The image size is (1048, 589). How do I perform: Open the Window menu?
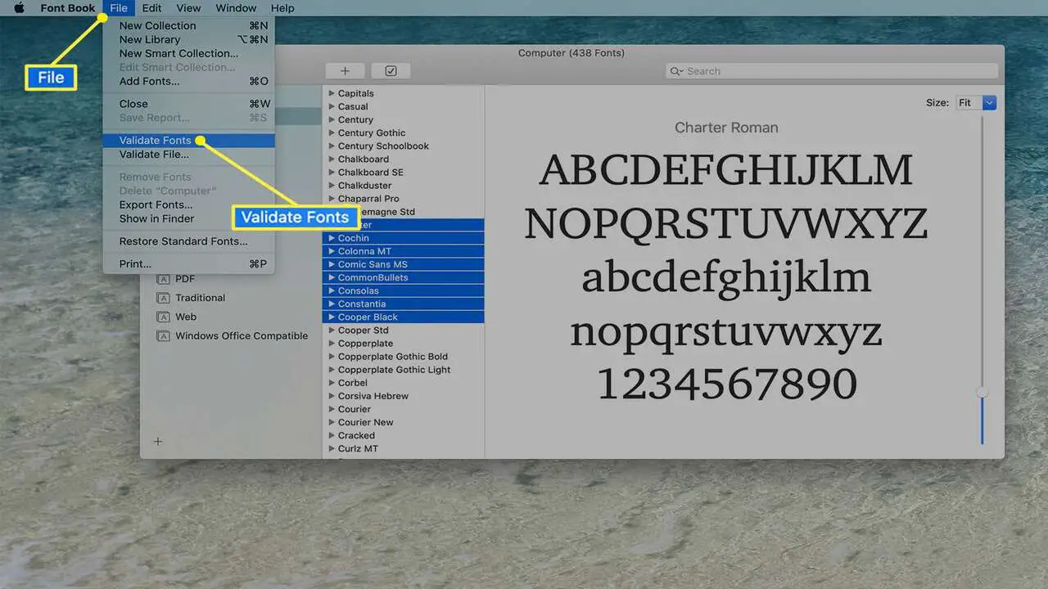(236, 8)
